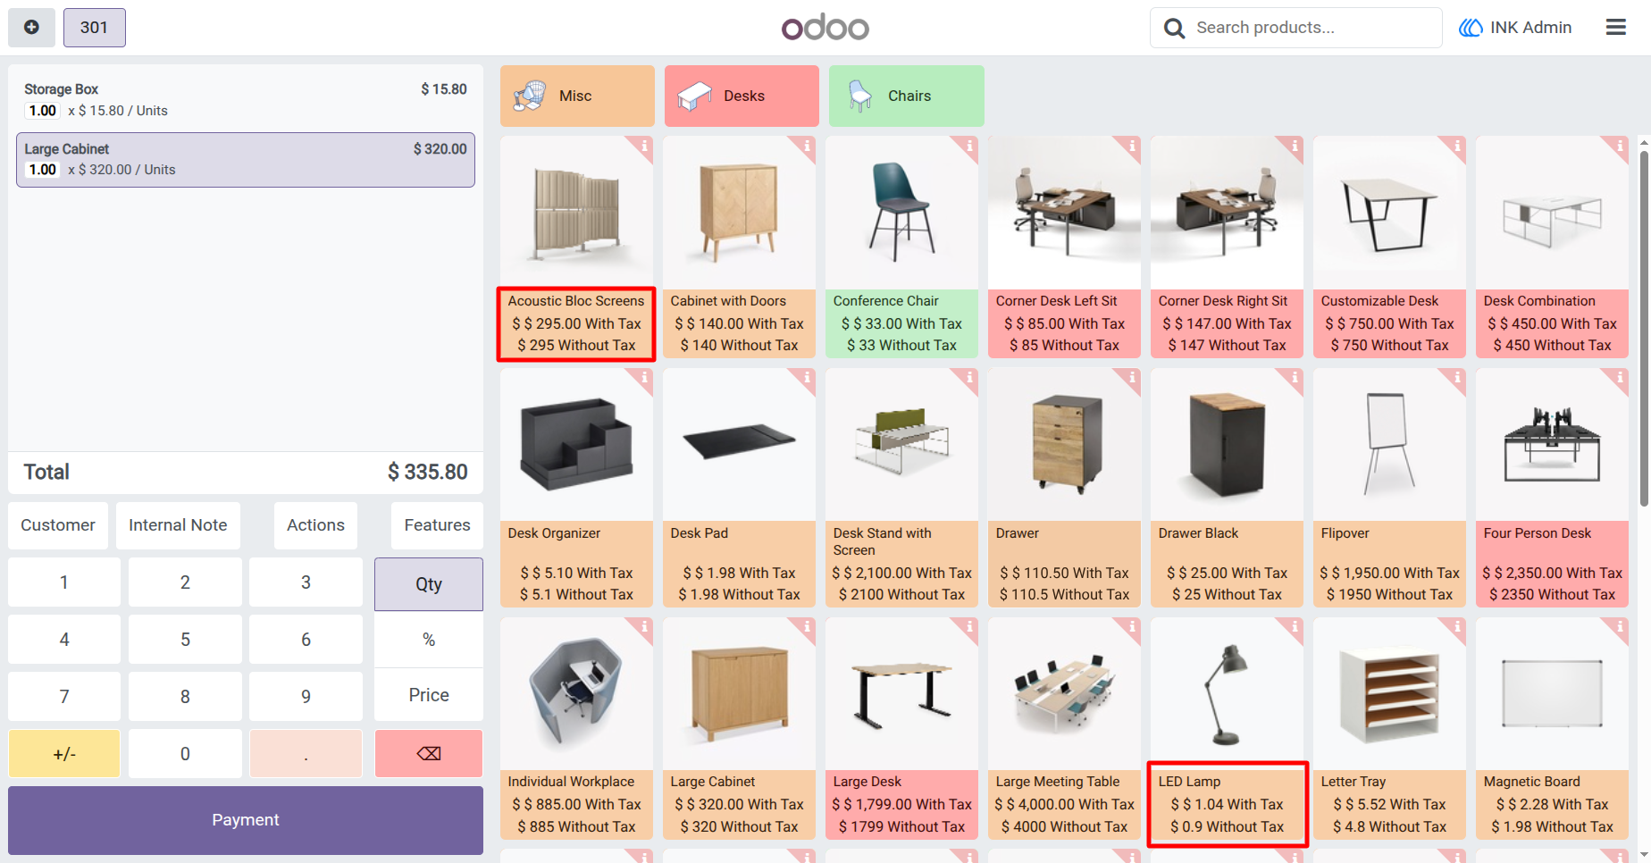
Task: Click the Payment button
Action: click(x=246, y=820)
